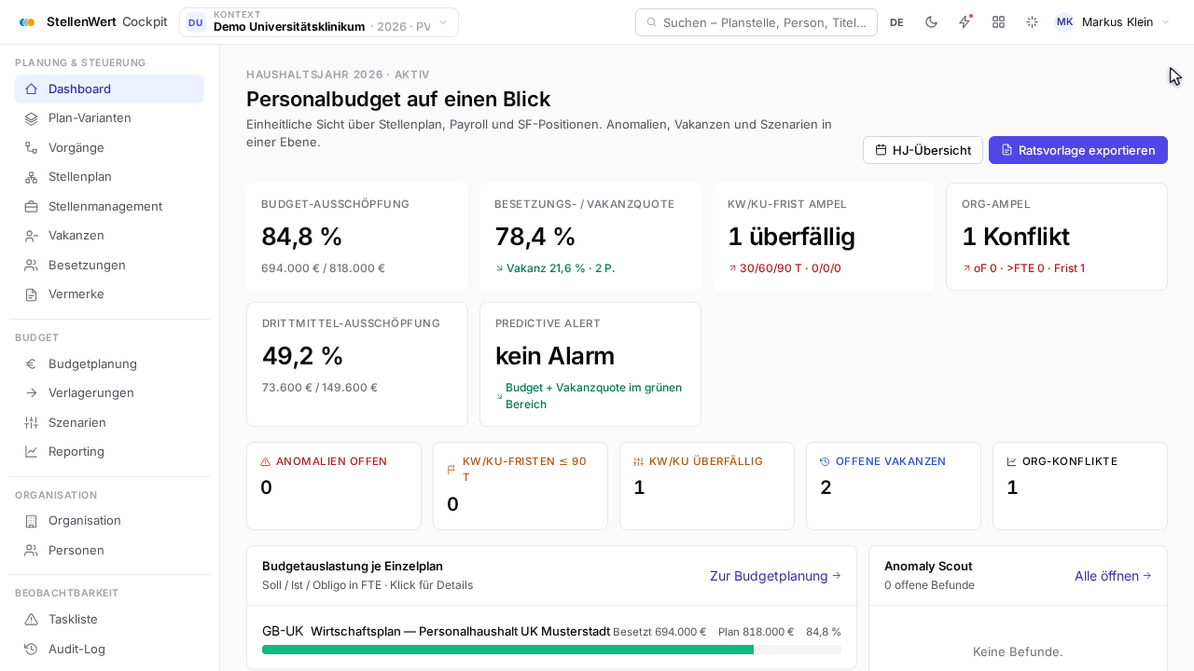Click the Taskliste warning triangle icon
Screen dimensions: 1194x671
[x=31, y=620]
